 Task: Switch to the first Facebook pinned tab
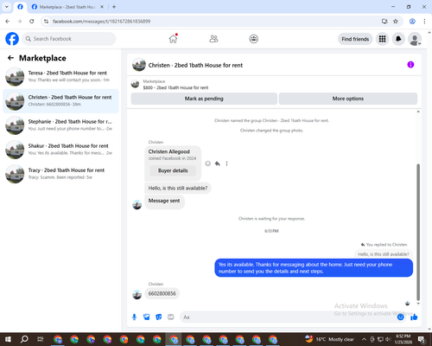pos(20,7)
